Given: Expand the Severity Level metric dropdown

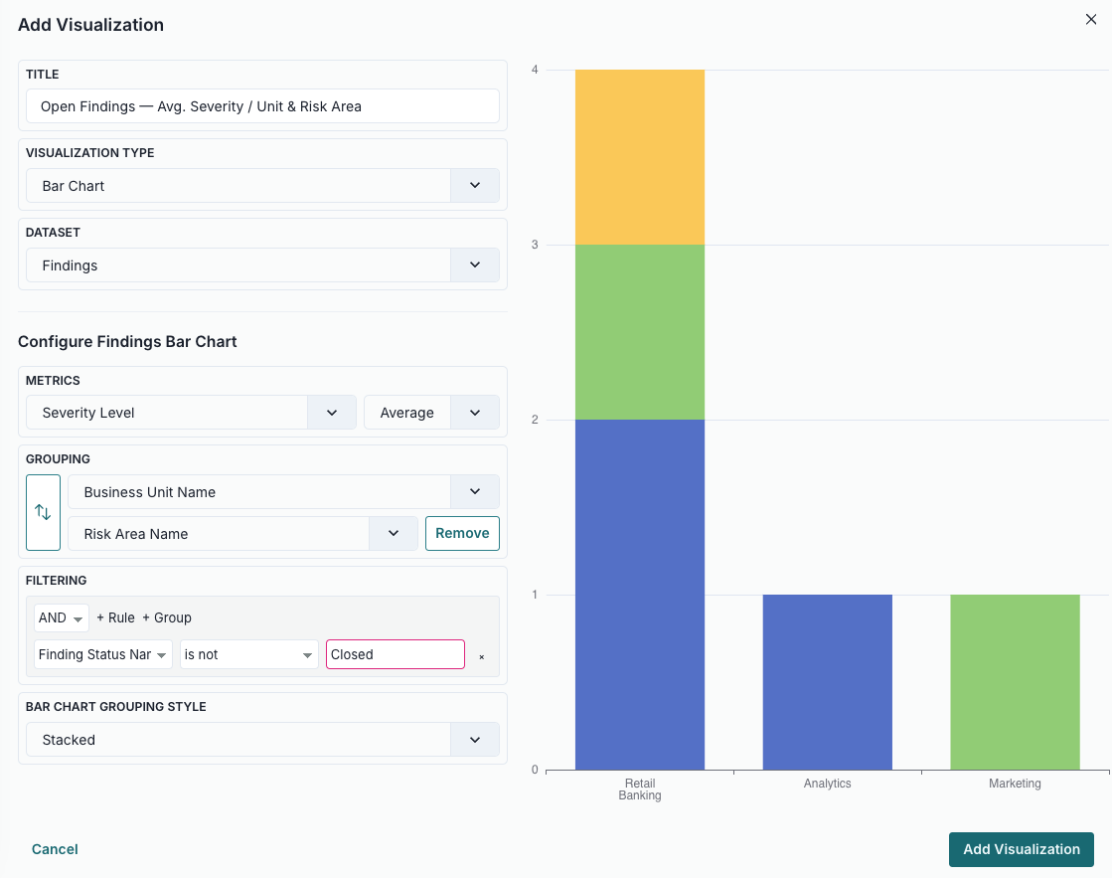Looking at the screenshot, I should [332, 412].
